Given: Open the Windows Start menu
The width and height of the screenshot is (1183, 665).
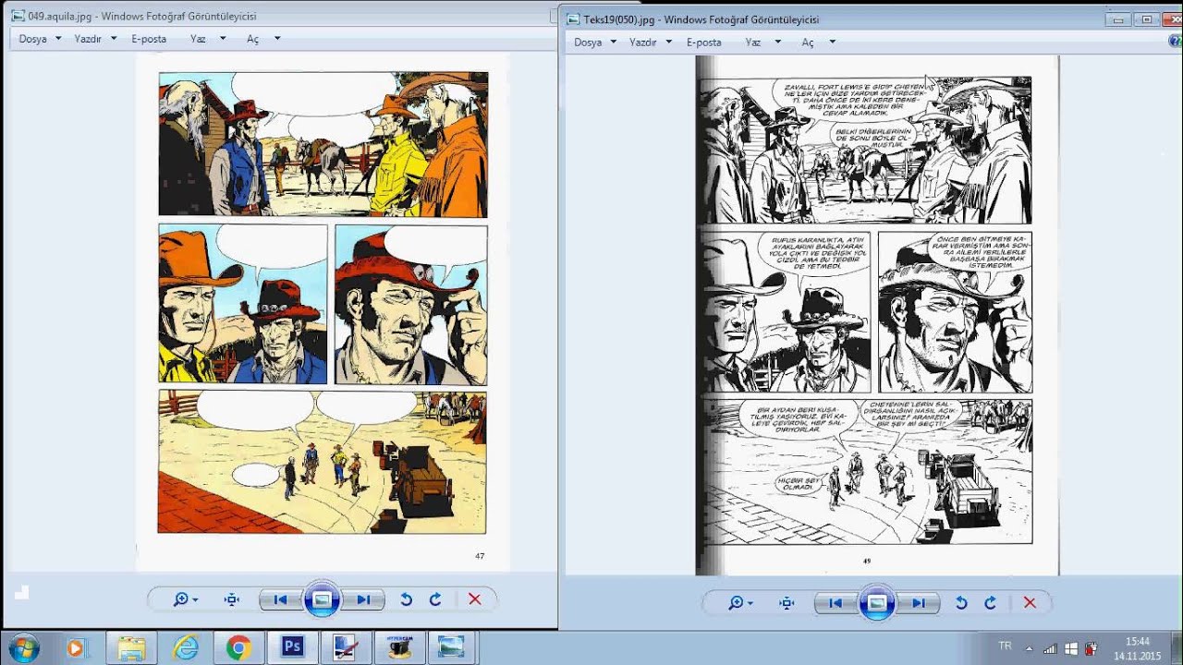Looking at the screenshot, I should pyautogui.click(x=22, y=647).
